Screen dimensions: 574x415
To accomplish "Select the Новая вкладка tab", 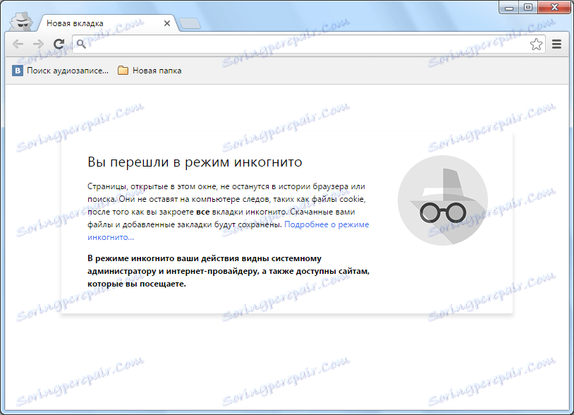I will pyautogui.click(x=106, y=23).
